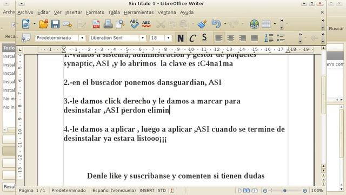Open the Formato menu
The image size is (346, 195).
tap(95, 12)
